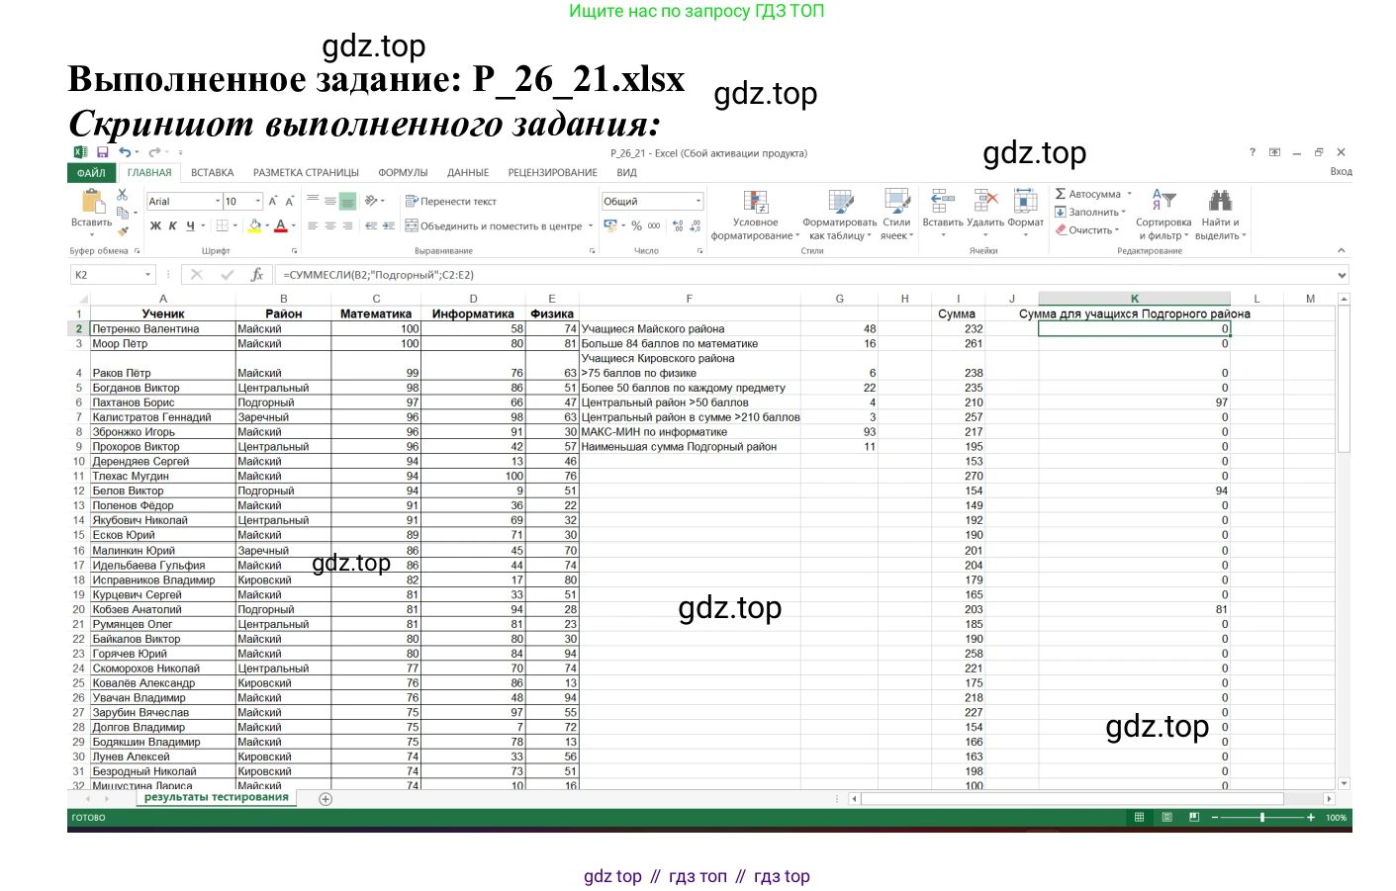Toggle italic К formatting

click(173, 226)
